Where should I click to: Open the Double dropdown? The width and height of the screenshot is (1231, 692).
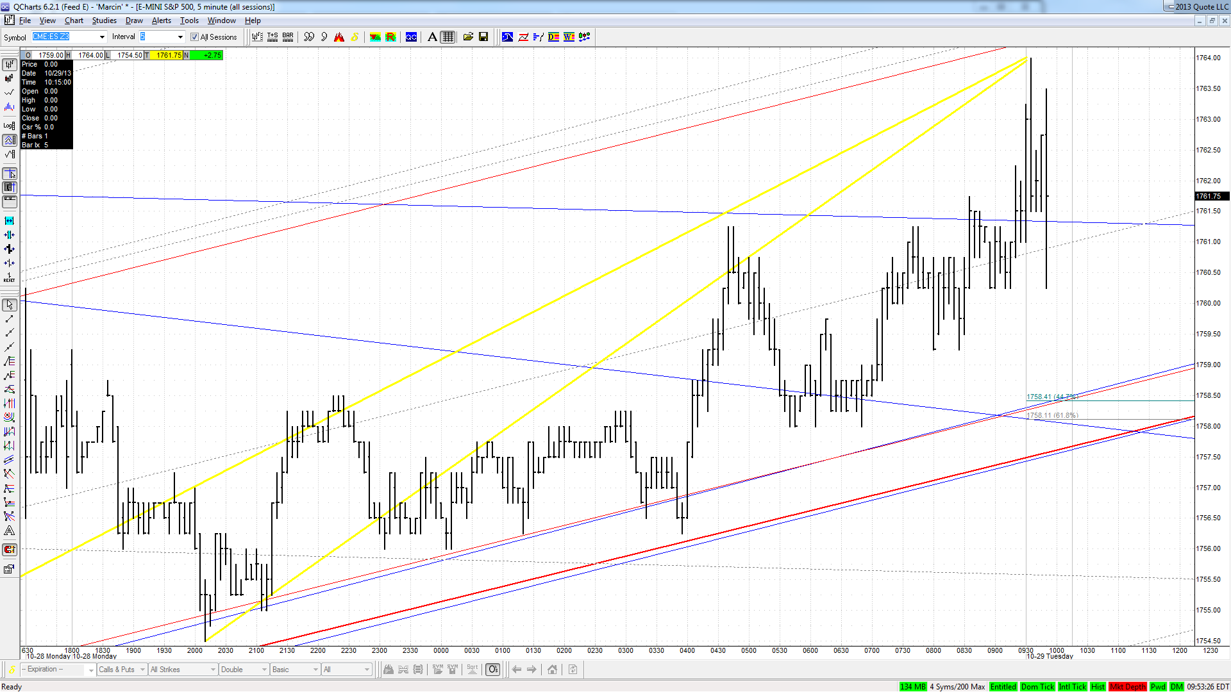click(x=243, y=670)
